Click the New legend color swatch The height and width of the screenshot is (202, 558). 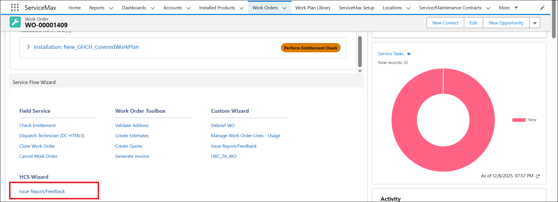(x=519, y=120)
